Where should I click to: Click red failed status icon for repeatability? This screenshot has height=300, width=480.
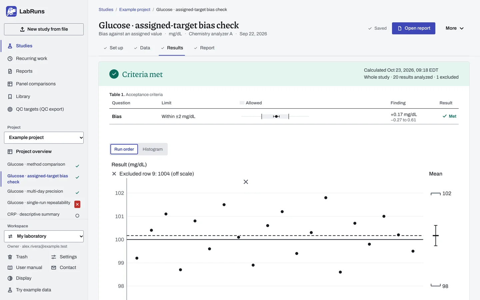pyautogui.click(x=77, y=204)
